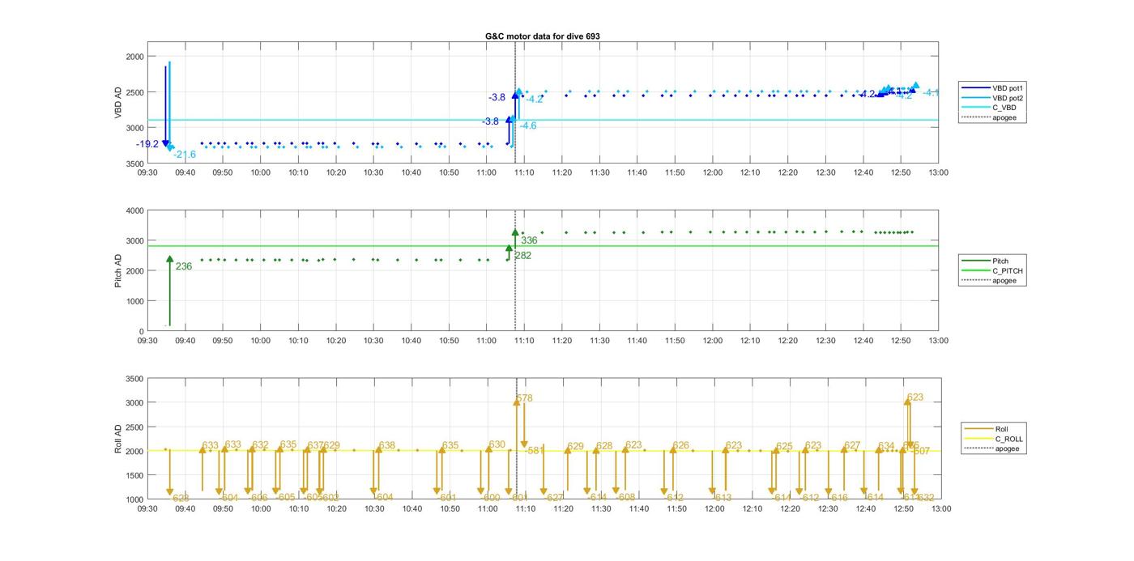Click the '-616' roll data label
The width and height of the screenshot is (1134, 561).
pyautogui.click(x=838, y=498)
